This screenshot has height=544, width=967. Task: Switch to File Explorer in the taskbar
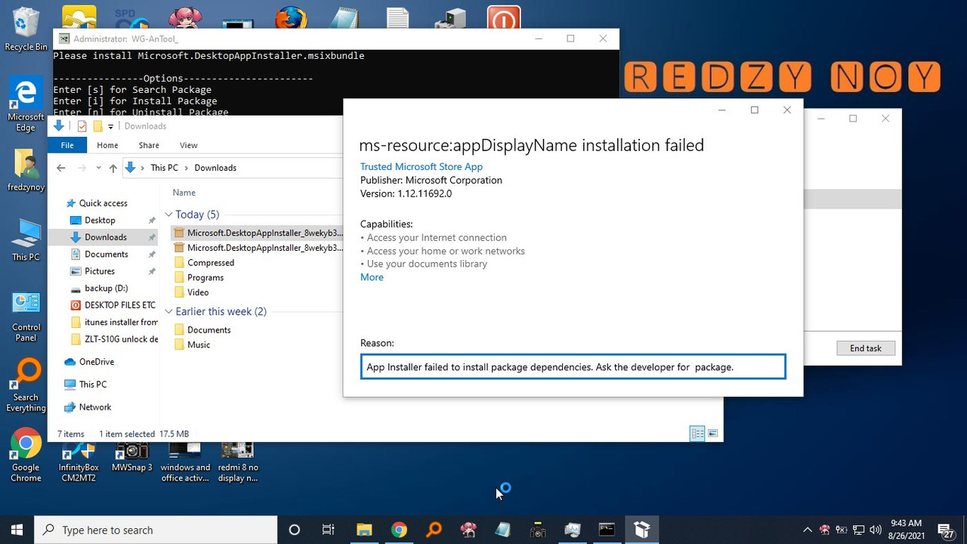pyautogui.click(x=364, y=530)
